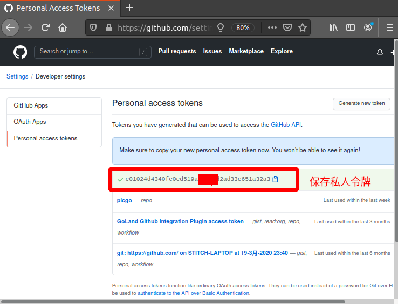Click the 'Make sure to copy' notice text
398x304 pixels.
pyautogui.click(x=239, y=150)
